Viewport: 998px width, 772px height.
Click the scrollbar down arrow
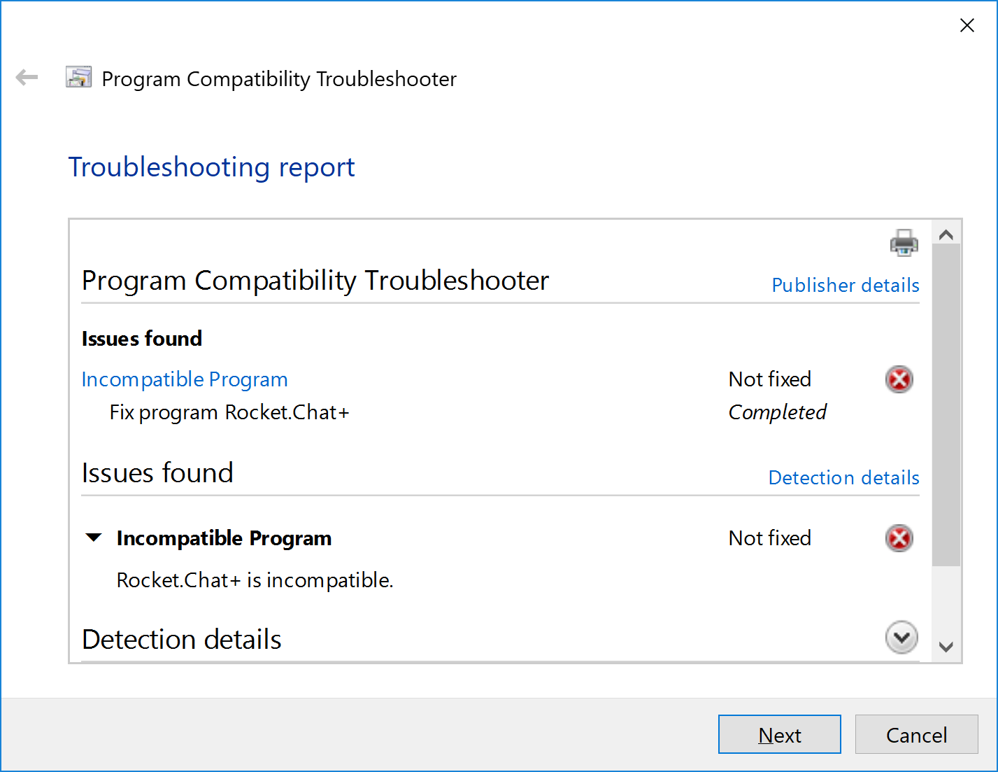(946, 645)
